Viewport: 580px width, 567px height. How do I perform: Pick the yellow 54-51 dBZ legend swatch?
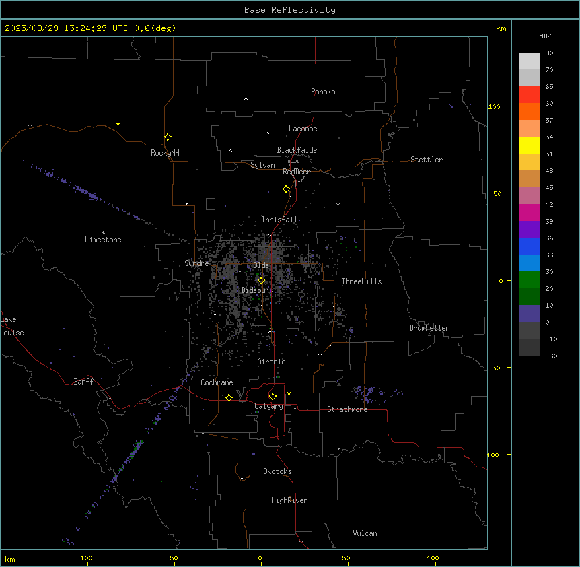coord(529,145)
